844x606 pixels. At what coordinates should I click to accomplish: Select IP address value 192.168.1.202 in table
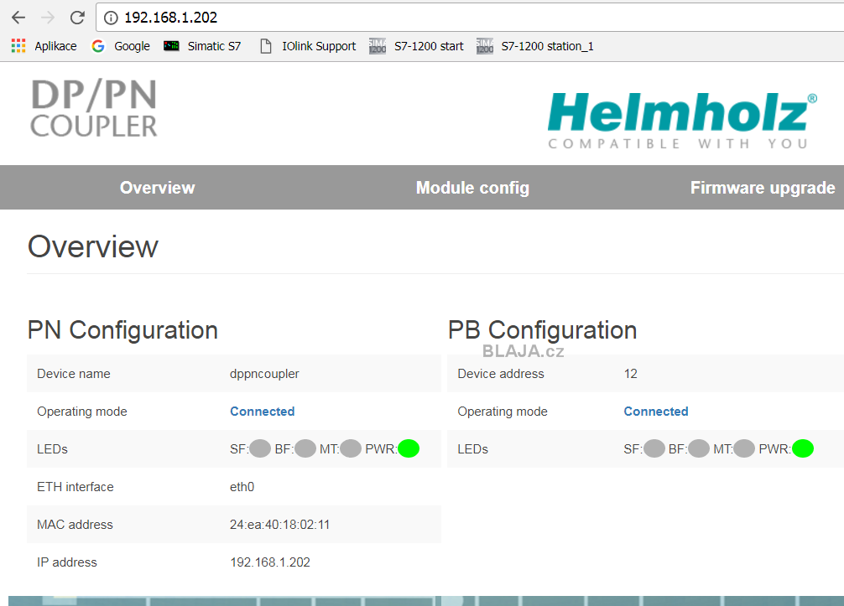coord(269,562)
